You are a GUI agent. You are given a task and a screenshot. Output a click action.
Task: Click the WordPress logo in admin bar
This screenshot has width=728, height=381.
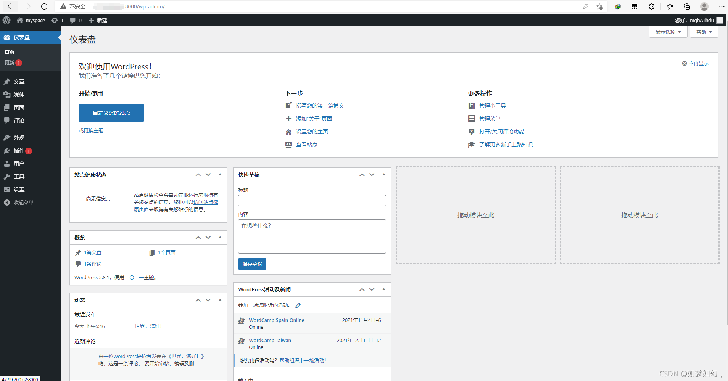point(6,20)
